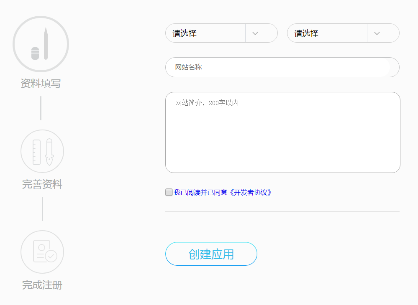Click the 资料填写 pencil step icon
The height and width of the screenshot is (305, 418).
41,44
